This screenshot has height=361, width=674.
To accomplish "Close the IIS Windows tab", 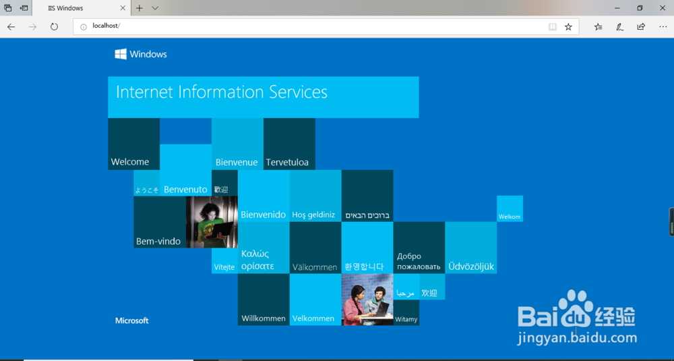I will click(123, 7).
